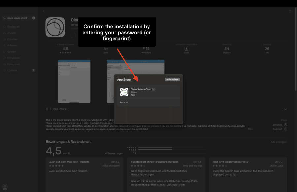Open the Cisco developer team icon
The height and width of the screenshot is (192, 297).
[x=186, y=49]
